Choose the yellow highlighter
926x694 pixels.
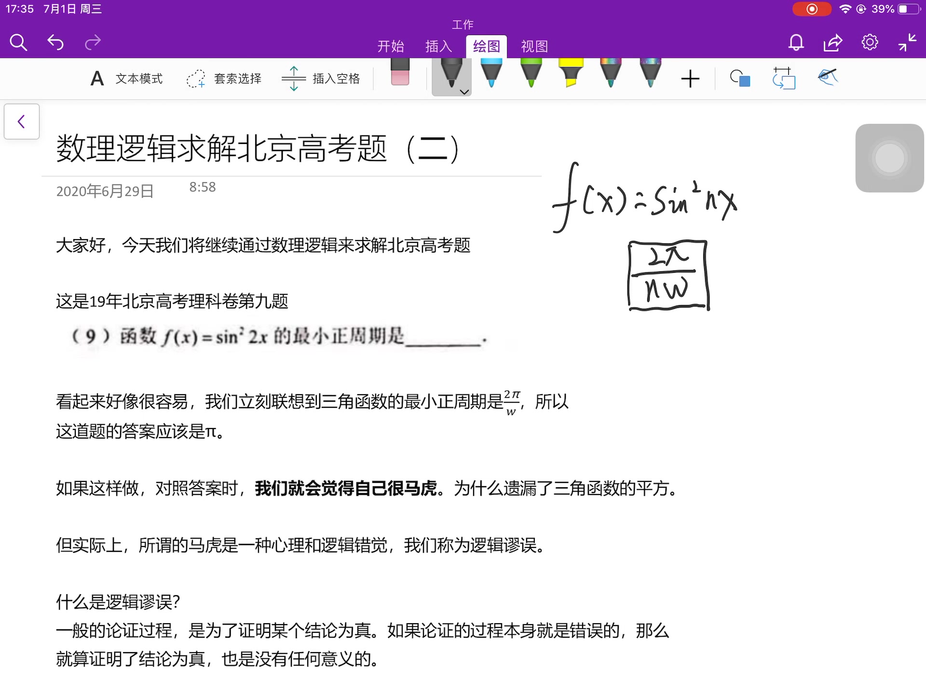coord(571,73)
